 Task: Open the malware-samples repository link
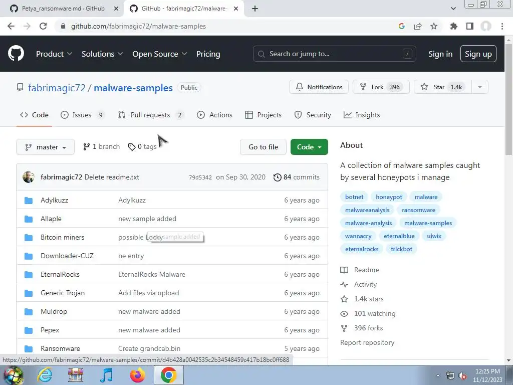click(133, 88)
